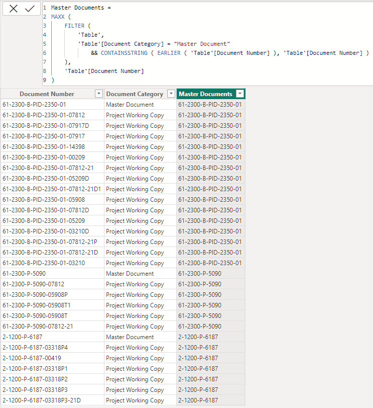Select cell 2-1200-P-6187-03318P1
This screenshot has width=373, height=408.
click(52, 369)
